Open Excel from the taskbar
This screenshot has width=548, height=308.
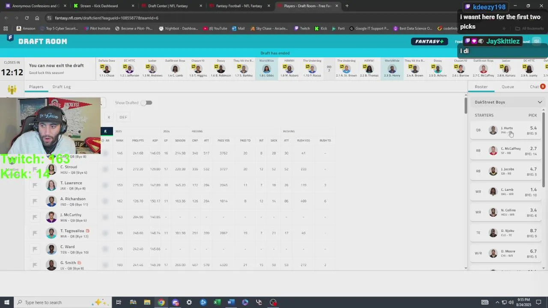(217, 302)
